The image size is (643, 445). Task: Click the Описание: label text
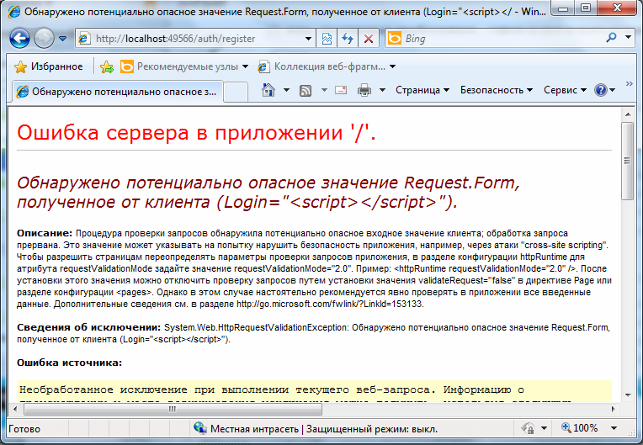(45, 233)
